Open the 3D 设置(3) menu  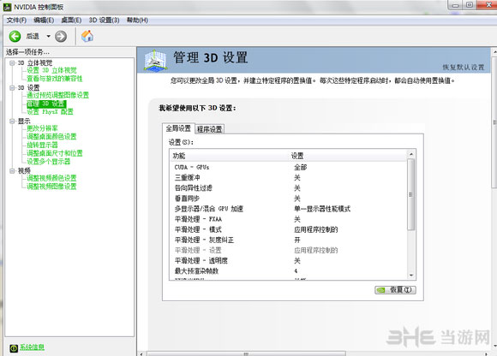tap(104, 21)
